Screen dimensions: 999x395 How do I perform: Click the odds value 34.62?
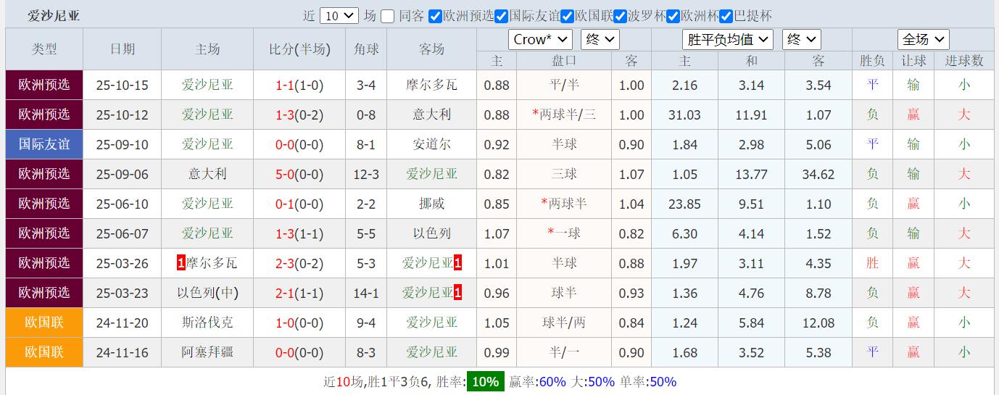(x=818, y=175)
